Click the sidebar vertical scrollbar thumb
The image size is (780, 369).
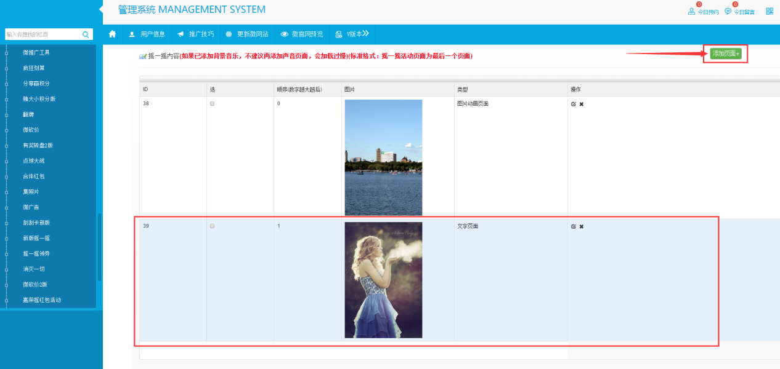click(x=99, y=246)
